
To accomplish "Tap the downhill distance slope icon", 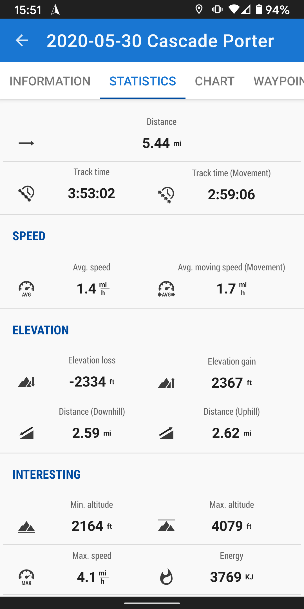I will (x=26, y=433).
